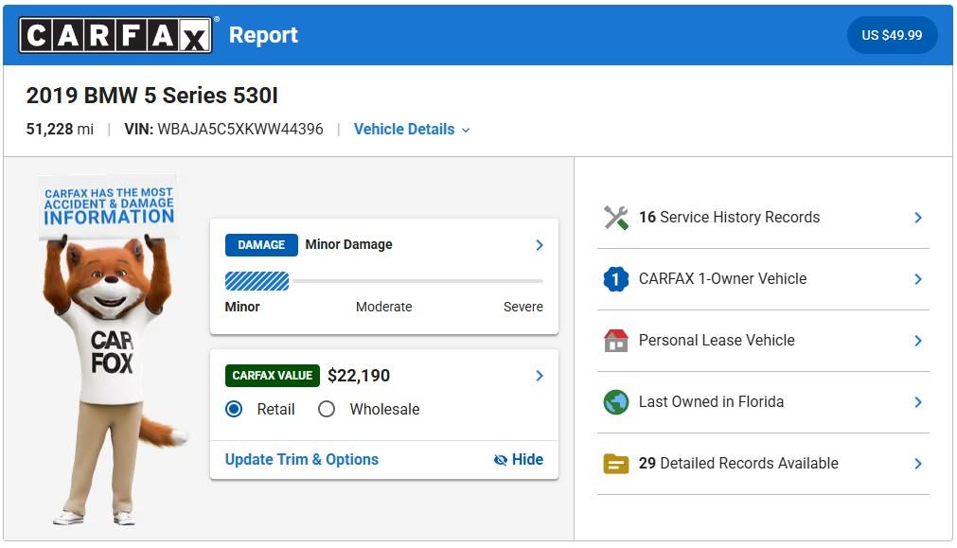Select the Wholesale radio button
957x548 pixels.
click(327, 409)
